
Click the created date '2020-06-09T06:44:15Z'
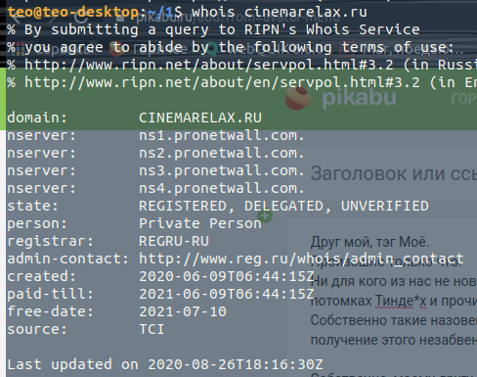(227, 276)
